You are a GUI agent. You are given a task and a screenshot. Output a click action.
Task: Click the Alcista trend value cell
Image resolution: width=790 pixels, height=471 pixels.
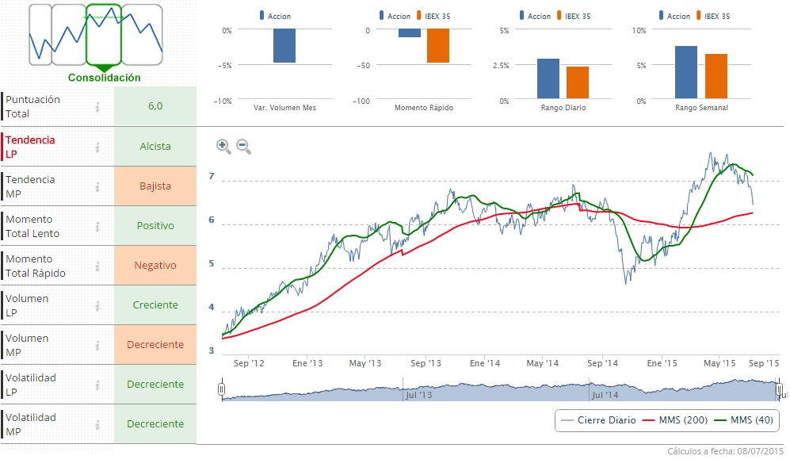coord(155,147)
